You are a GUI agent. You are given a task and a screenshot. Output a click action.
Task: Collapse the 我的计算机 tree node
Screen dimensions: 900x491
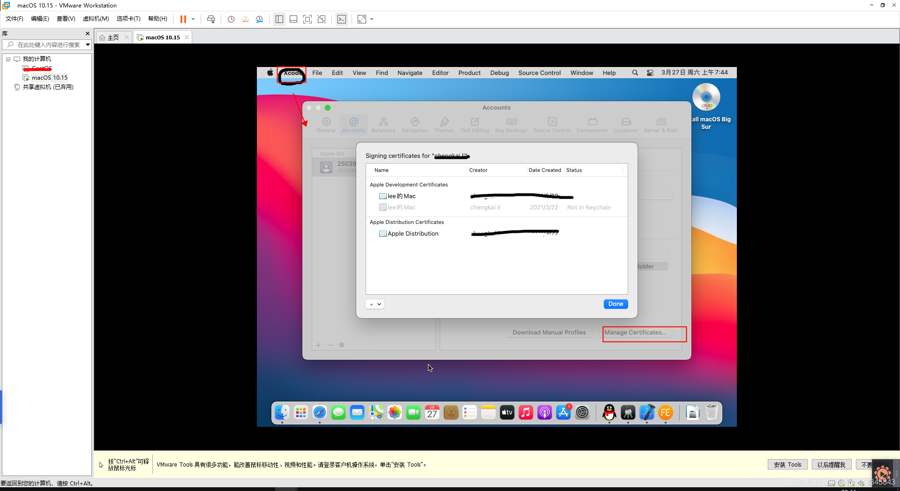tap(8, 59)
